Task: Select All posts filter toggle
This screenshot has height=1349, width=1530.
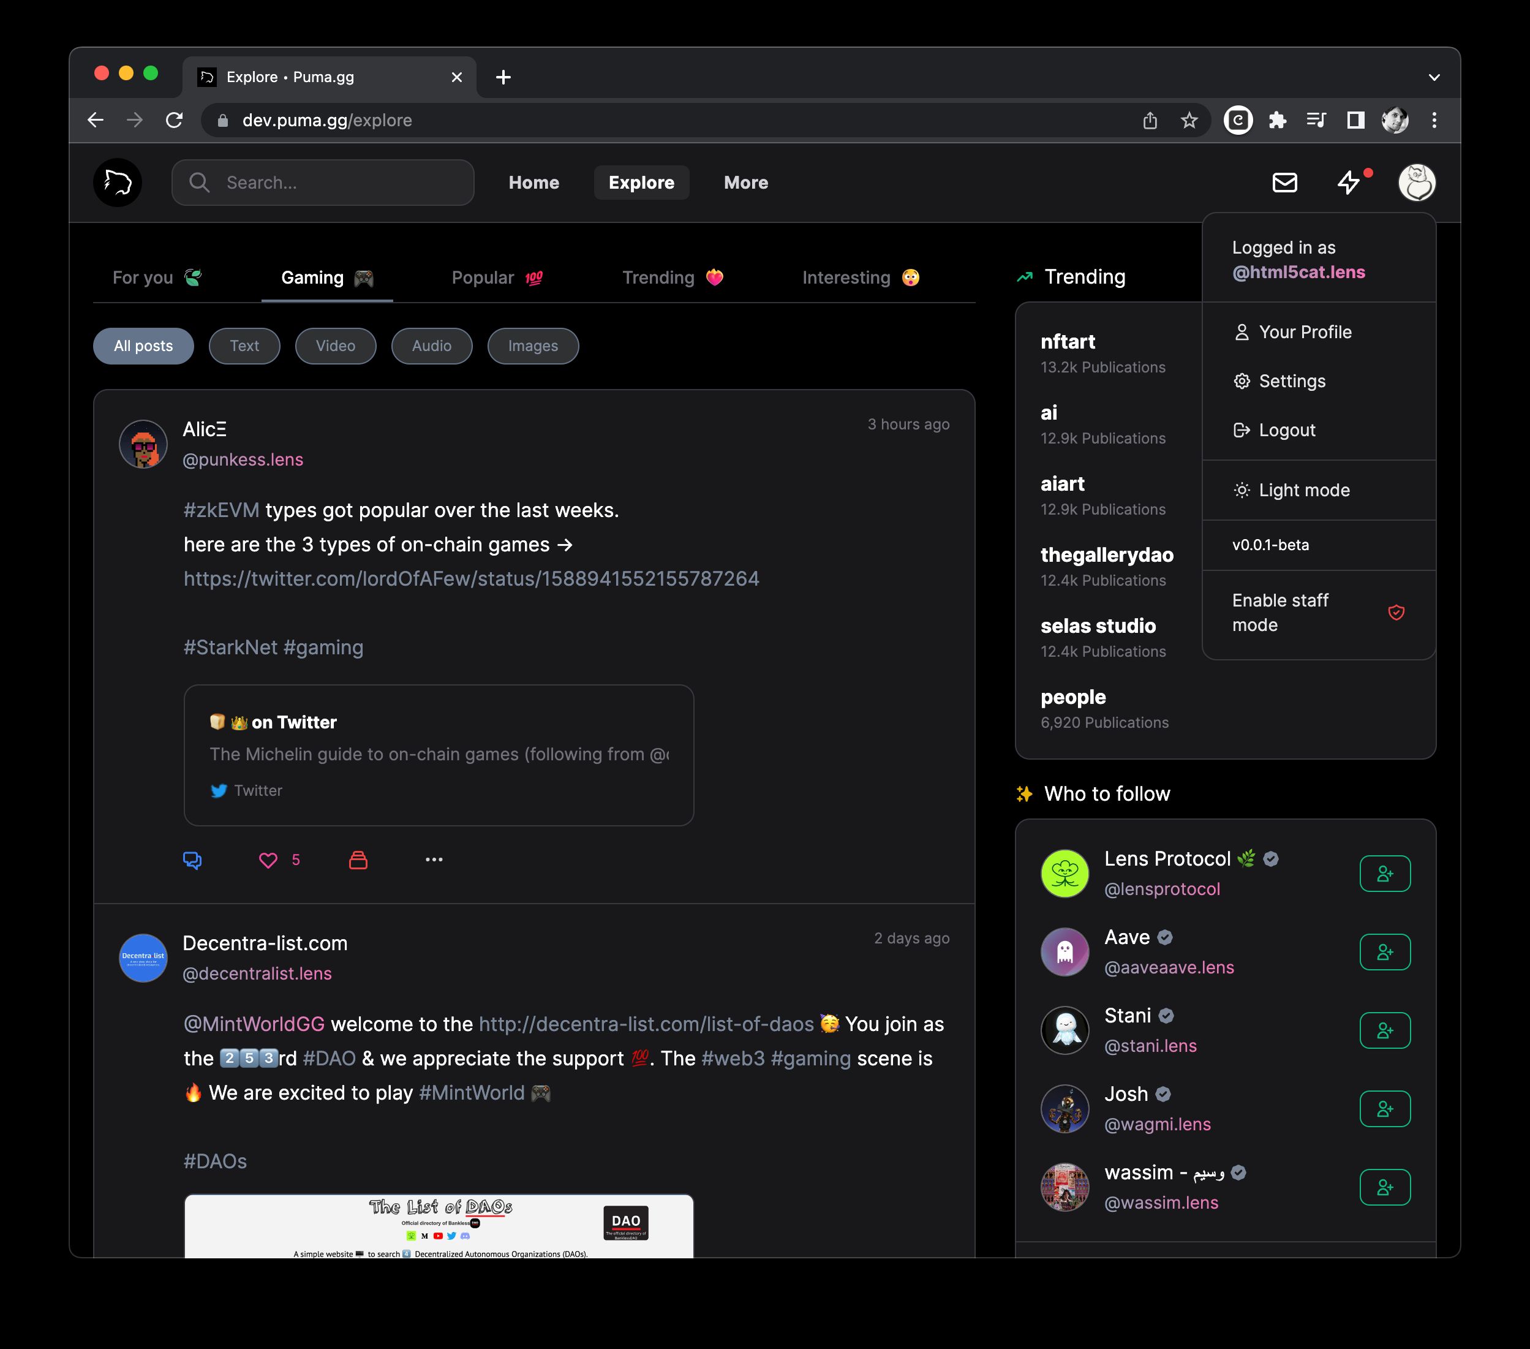Action: [x=142, y=345]
